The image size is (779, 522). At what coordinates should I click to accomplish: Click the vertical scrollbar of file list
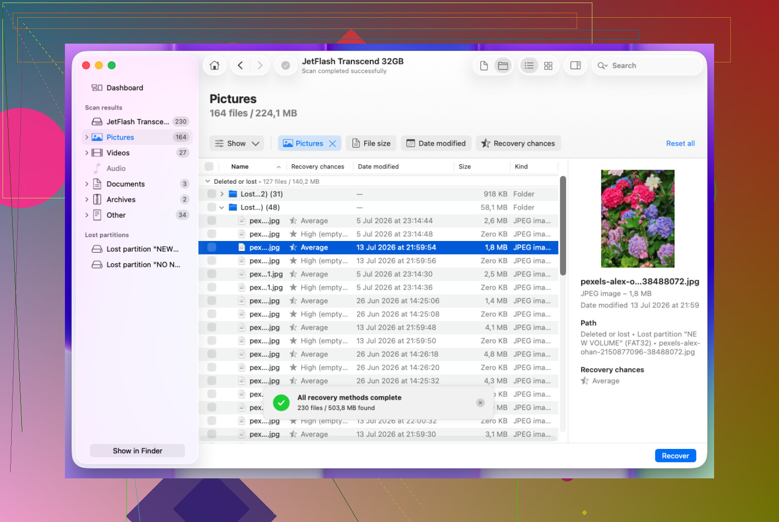[x=563, y=226]
